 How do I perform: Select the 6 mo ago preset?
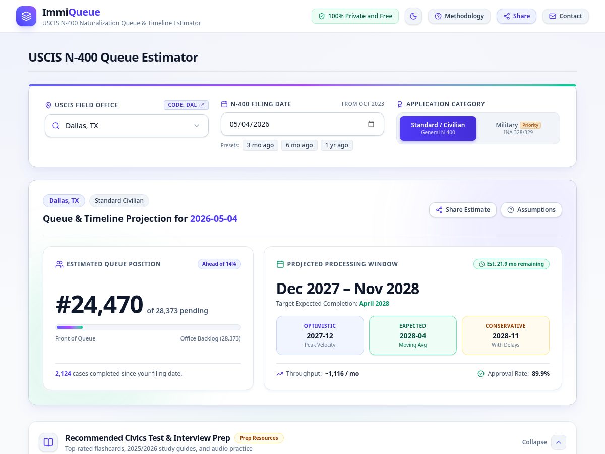coord(299,145)
